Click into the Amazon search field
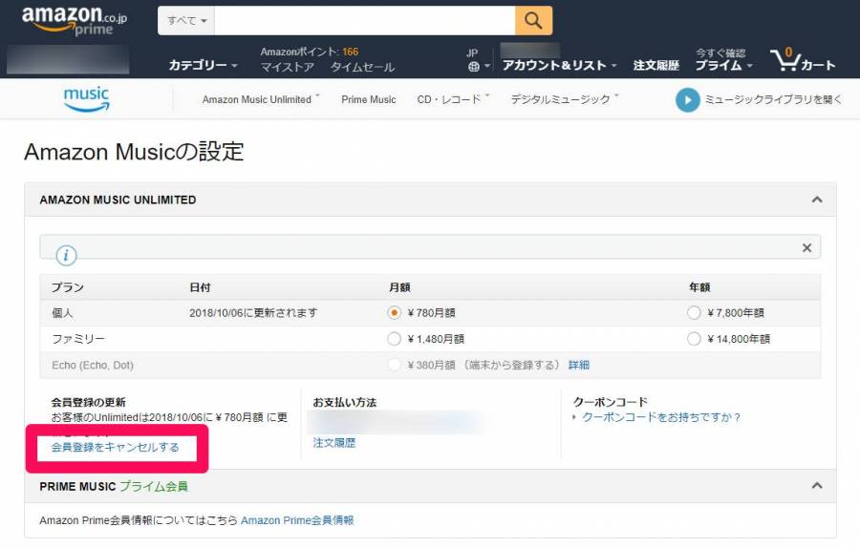This screenshot has height=548, width=860. [365, 21]
